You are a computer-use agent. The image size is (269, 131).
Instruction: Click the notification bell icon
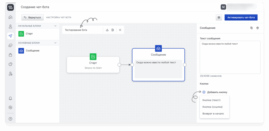pos(10,98)
